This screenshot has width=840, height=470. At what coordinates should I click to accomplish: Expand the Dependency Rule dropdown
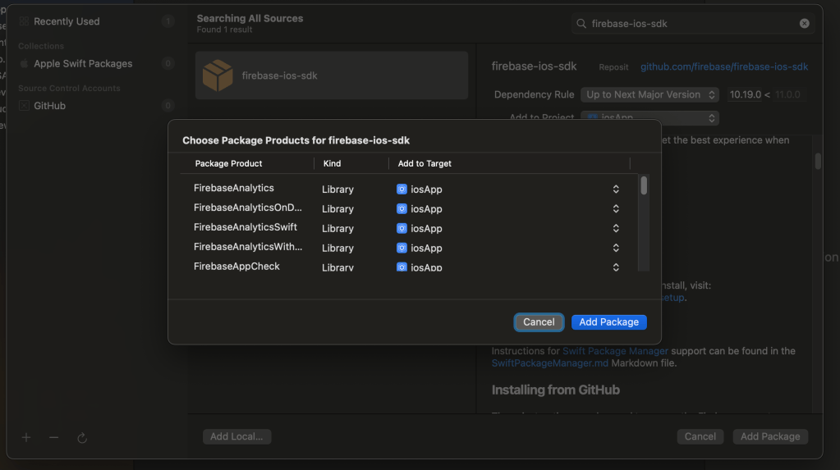650,95
